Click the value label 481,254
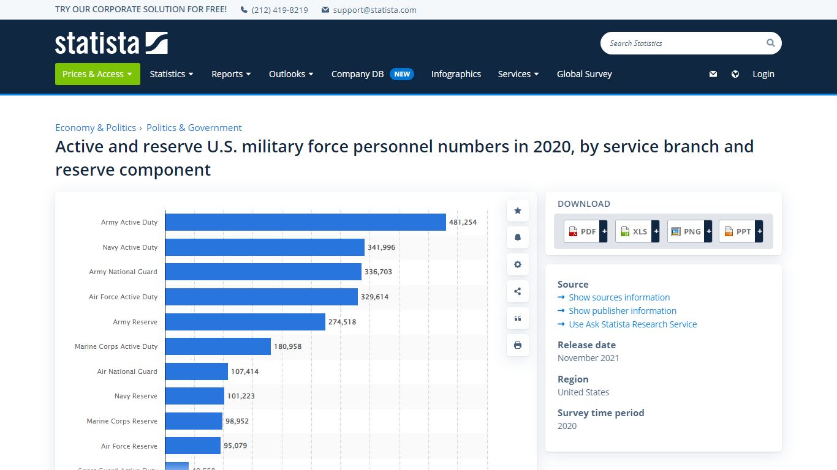 (x=463, y=222)
